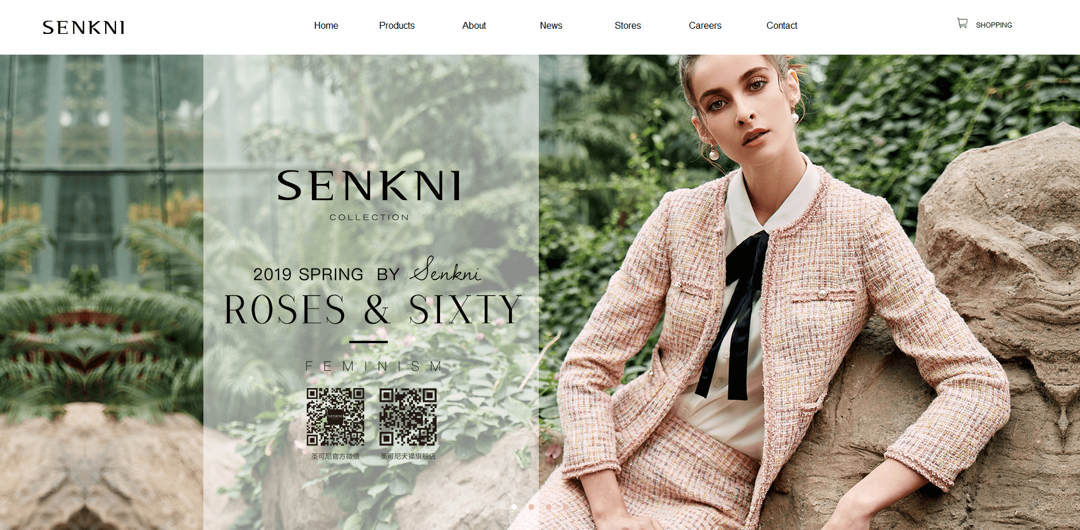The image size is (1080, 530).
Task: Click the SENKNI logo in header
Action: tap(83, 28)
